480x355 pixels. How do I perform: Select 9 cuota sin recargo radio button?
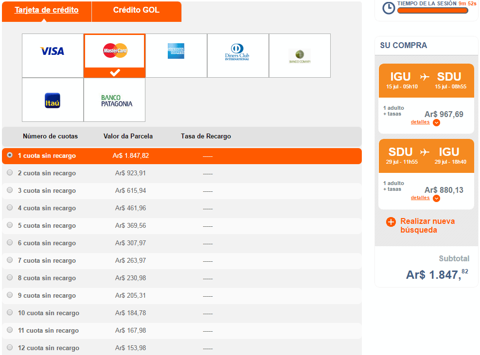coord(10,295)
